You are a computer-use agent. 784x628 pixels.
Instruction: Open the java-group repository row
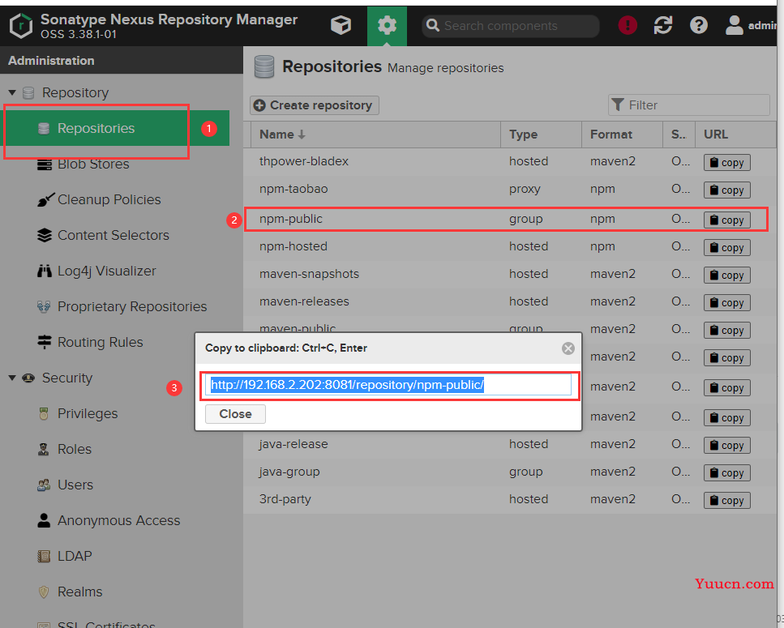(x=510, y=472)
